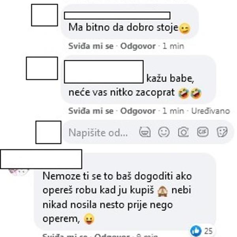237x237 pixels.
Task: Open the first commenter's profile picture
Action: [x=45, y=15]
